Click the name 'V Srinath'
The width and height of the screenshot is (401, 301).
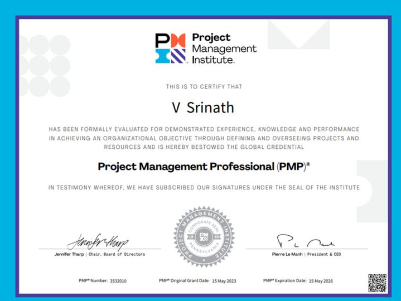[x=203, y=108]
